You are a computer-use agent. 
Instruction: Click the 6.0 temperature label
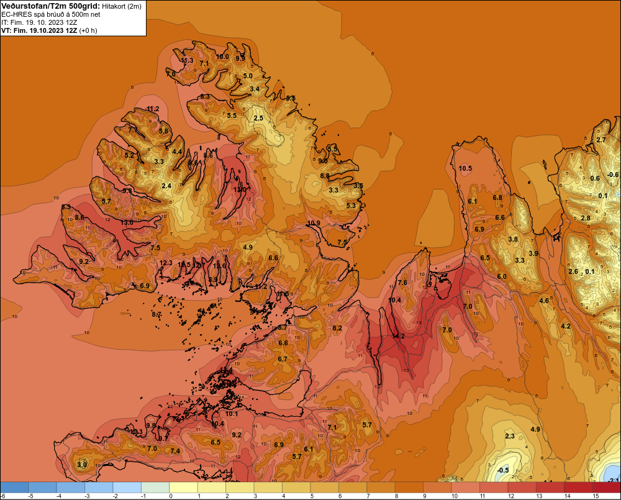pos(502,276)
